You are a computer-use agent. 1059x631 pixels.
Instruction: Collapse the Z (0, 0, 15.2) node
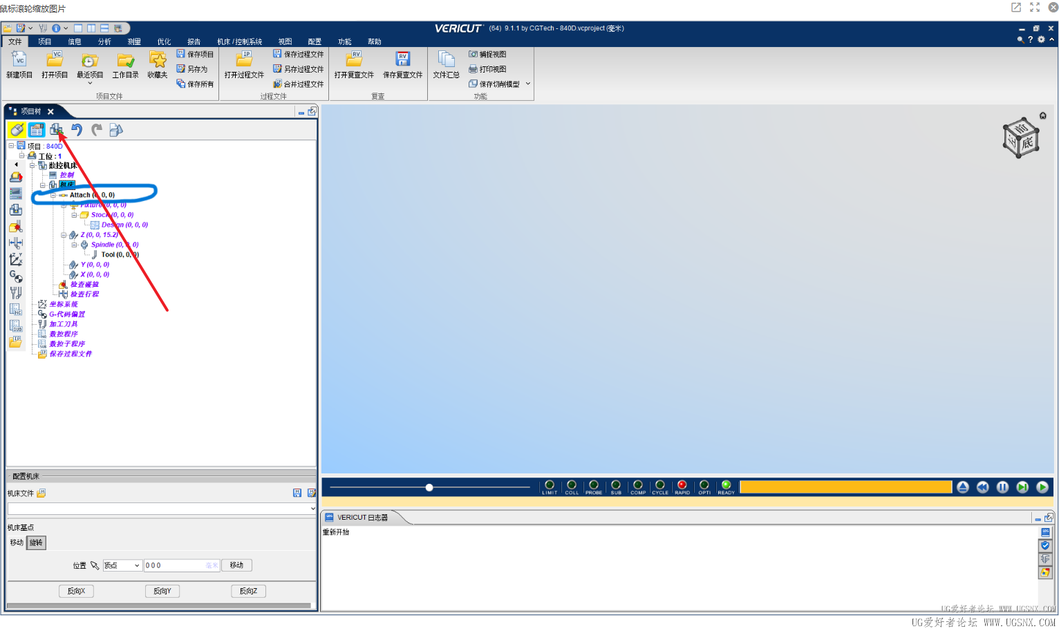pos(64,235)
